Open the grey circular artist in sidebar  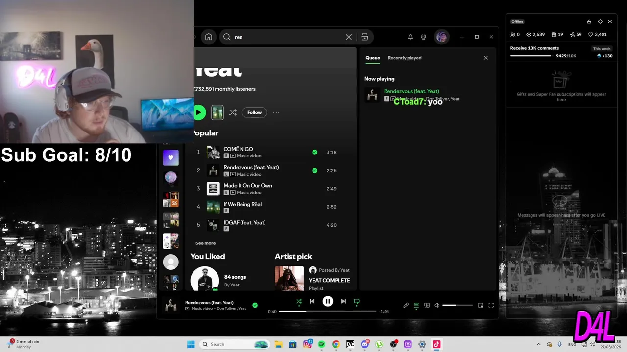click(x=170, y=263)
